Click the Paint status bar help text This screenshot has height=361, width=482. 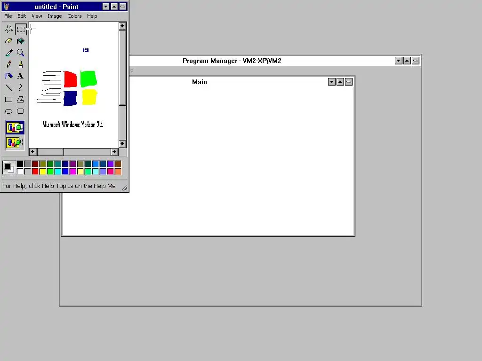pos(59,186)
